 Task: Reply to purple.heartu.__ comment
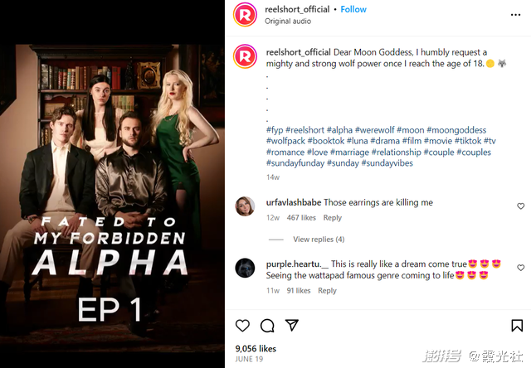[327, 291]
